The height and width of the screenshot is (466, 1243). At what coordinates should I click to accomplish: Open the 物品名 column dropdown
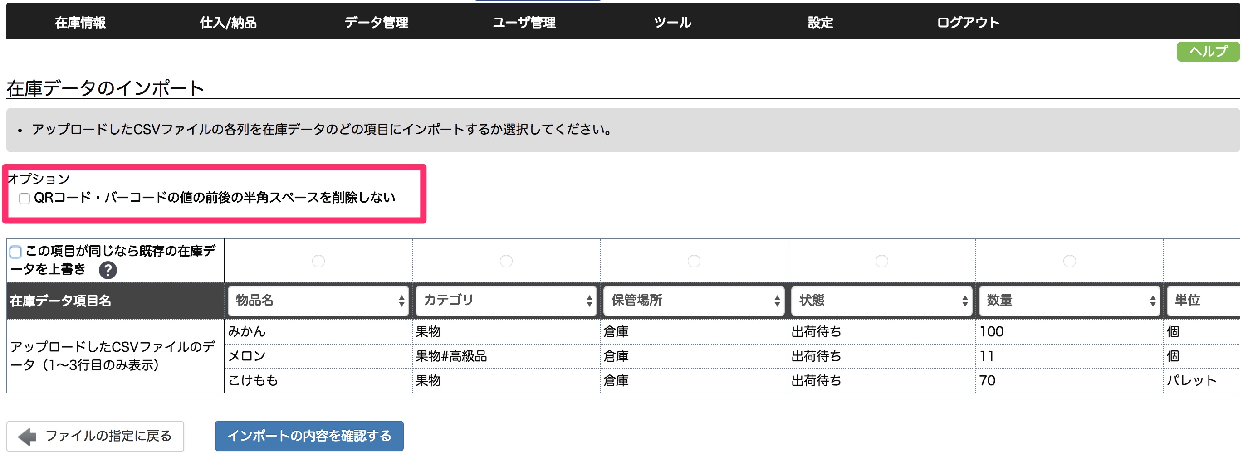point(318,301)
